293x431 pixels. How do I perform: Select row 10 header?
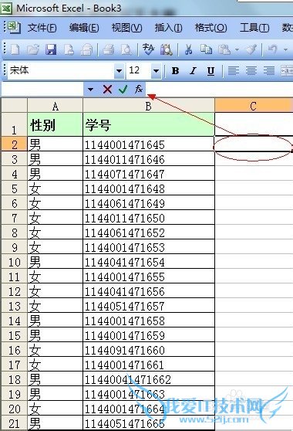(15, 262)
